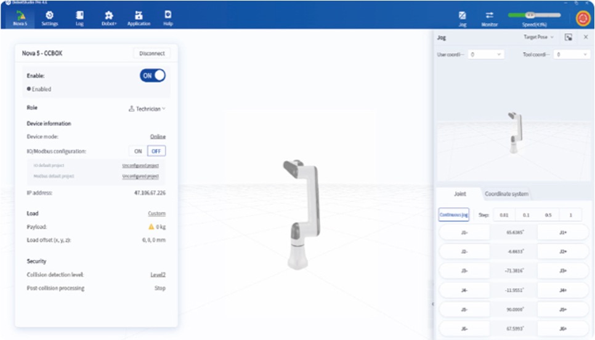
Task: Open the Application icon
Action: pos(139,15)
